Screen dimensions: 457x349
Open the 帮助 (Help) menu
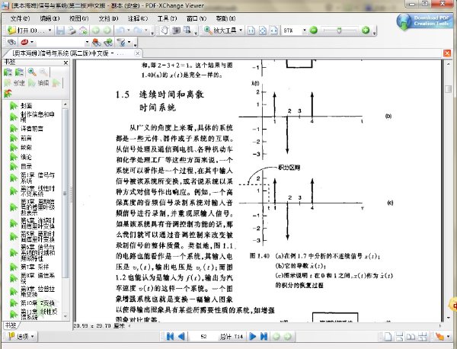(x=225, y=18)
